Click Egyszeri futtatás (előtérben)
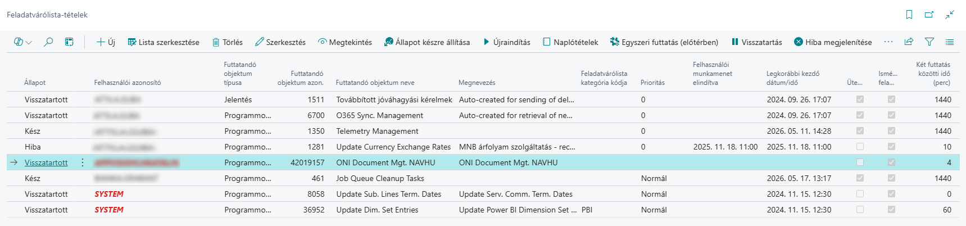966x226 pixels. (664, 42)
